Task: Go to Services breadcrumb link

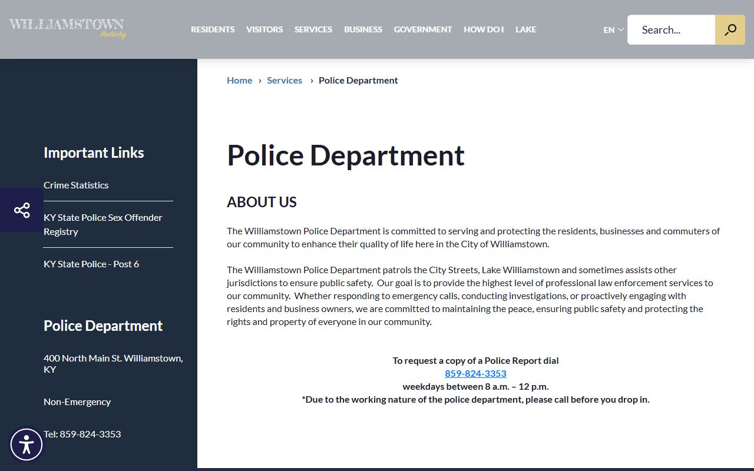Action: click(x=285, y=80)
